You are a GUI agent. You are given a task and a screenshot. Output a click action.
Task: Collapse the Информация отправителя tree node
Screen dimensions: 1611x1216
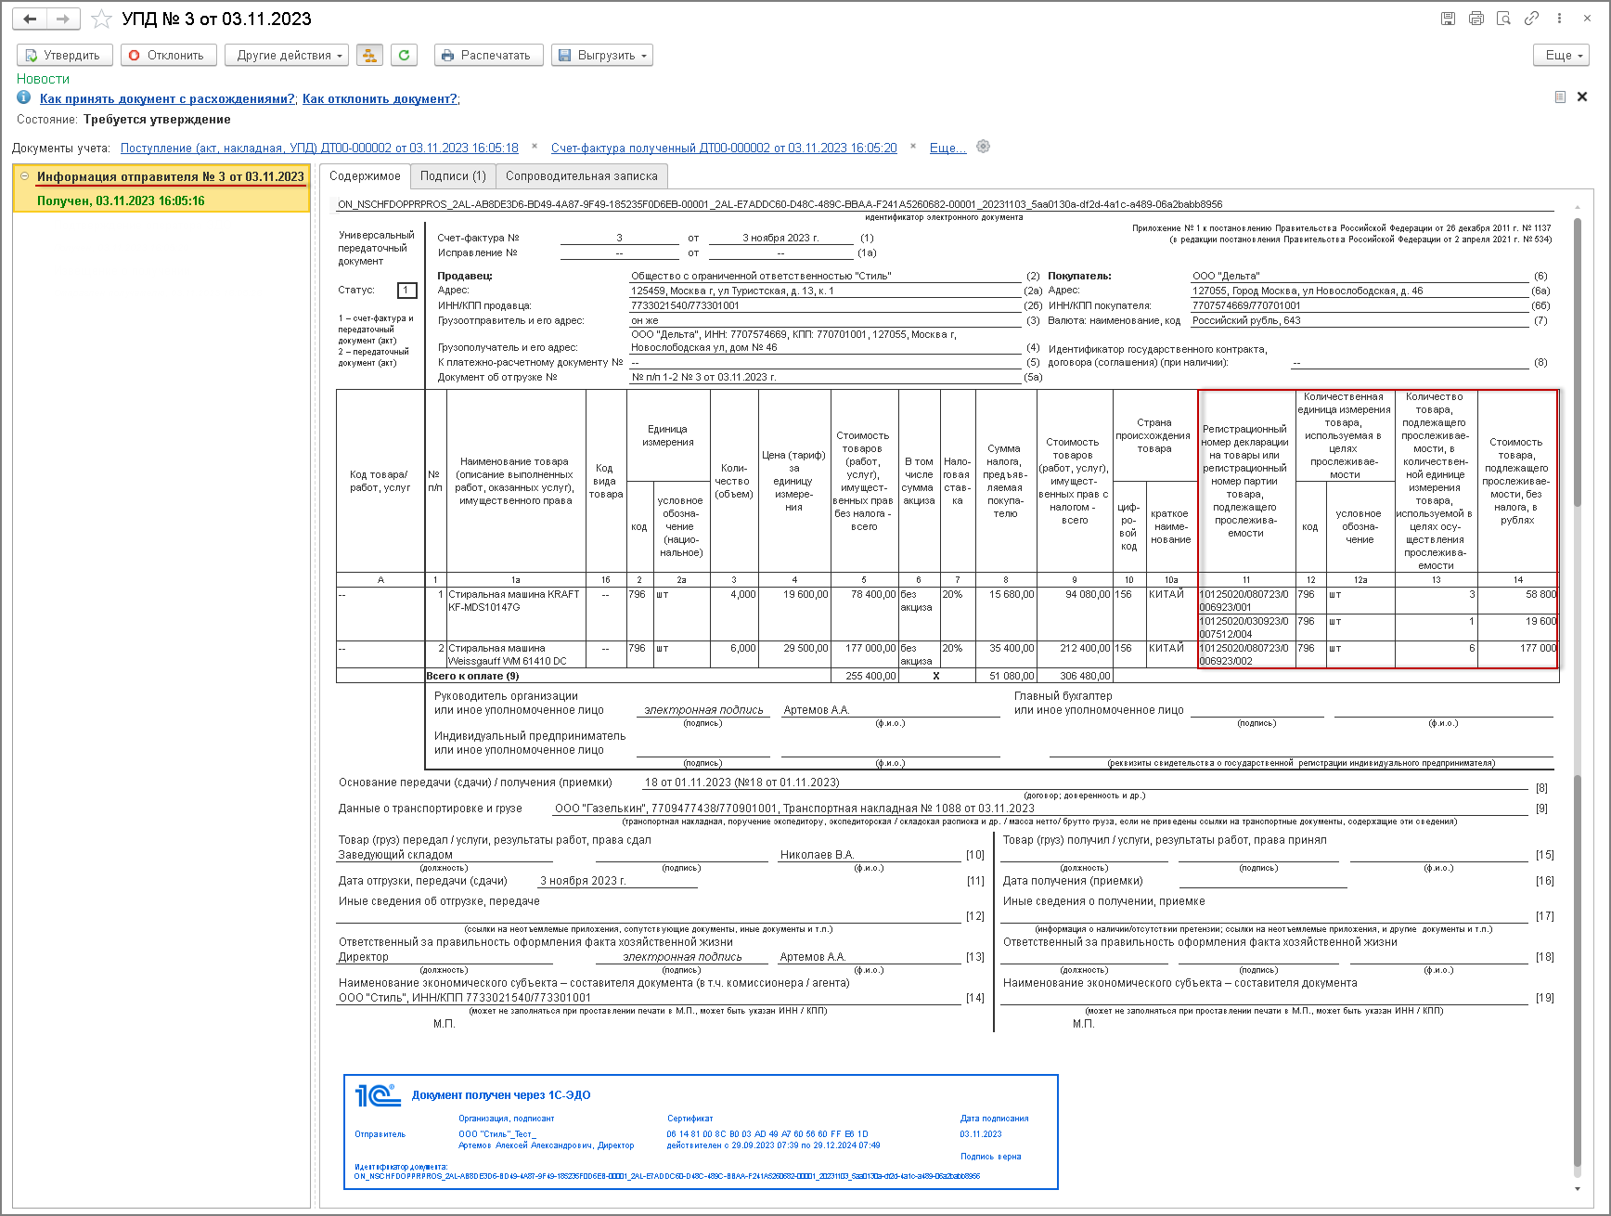pyautogui.click(x=24, y=175)
